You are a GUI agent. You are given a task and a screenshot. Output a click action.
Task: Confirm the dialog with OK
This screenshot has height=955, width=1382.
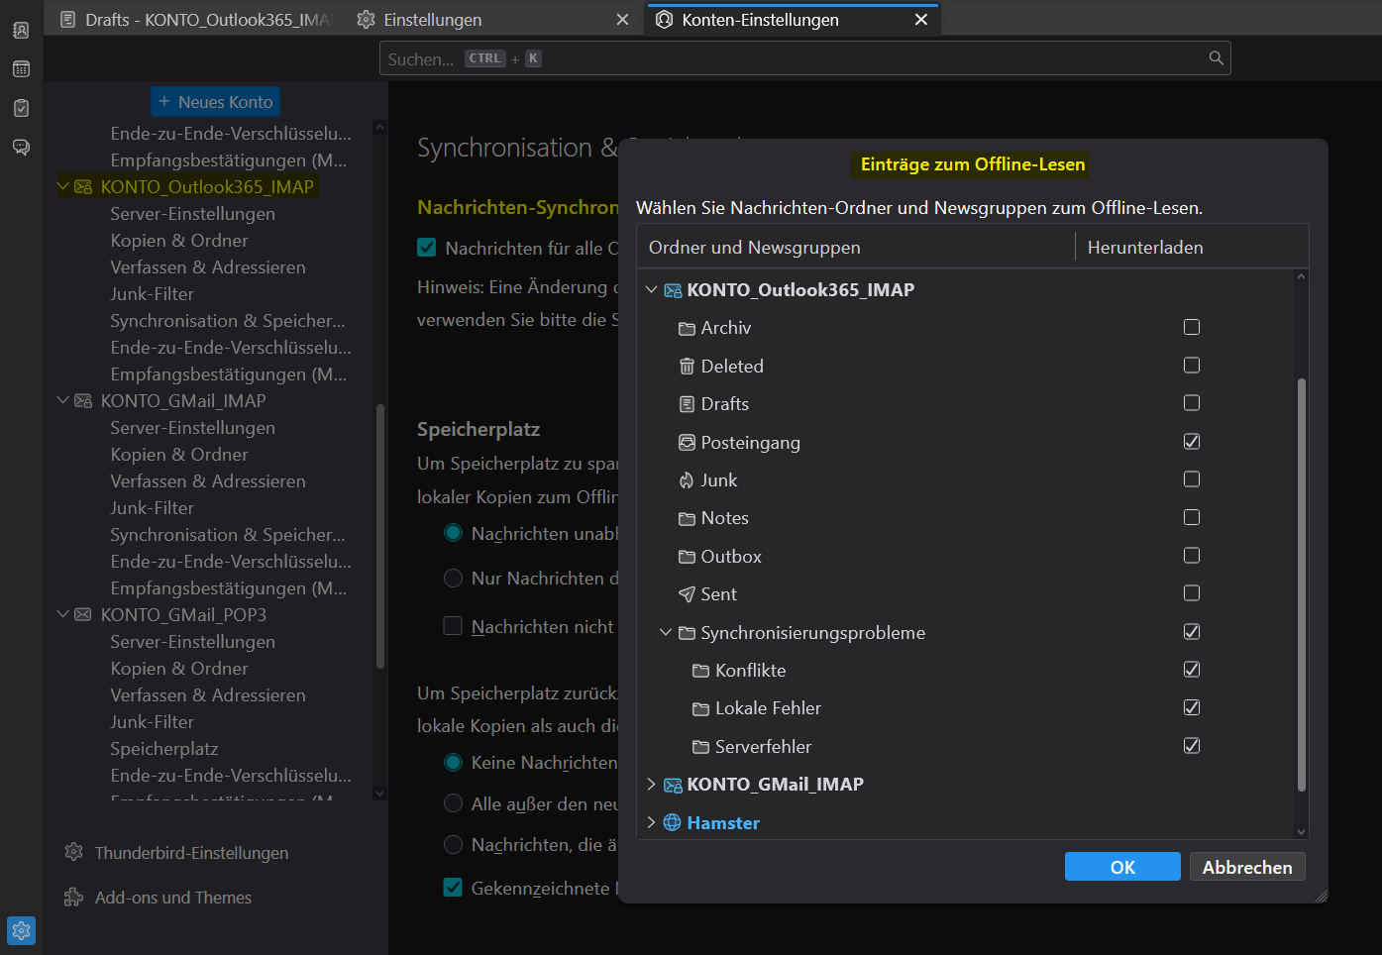coord(1121,867)
